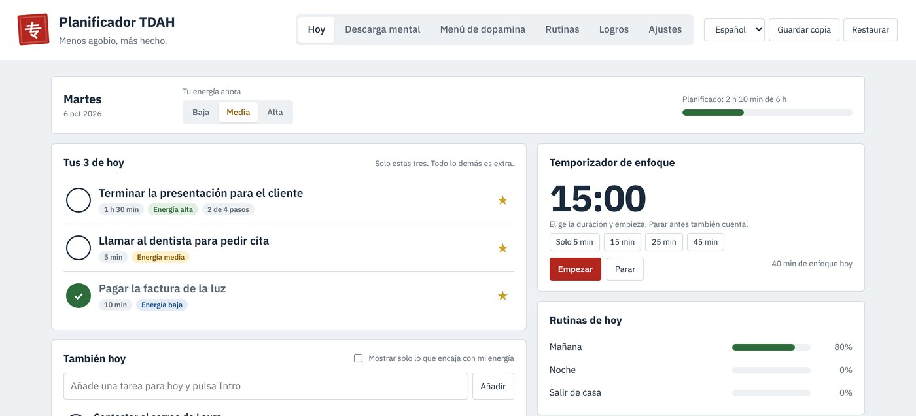Enable 'Mostrar solo lo que encaja con mi energía'
916x416 pixels.
pyautogui.click(x=358, y=358)
